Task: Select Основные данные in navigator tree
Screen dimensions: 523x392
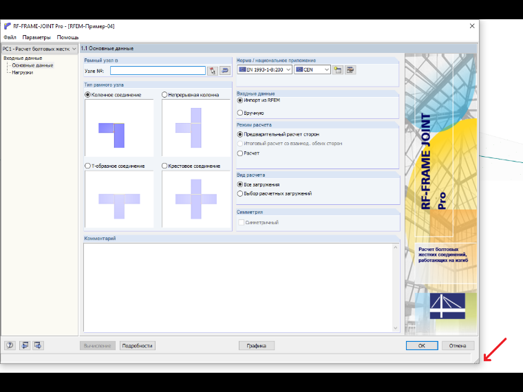Action: 33,65
